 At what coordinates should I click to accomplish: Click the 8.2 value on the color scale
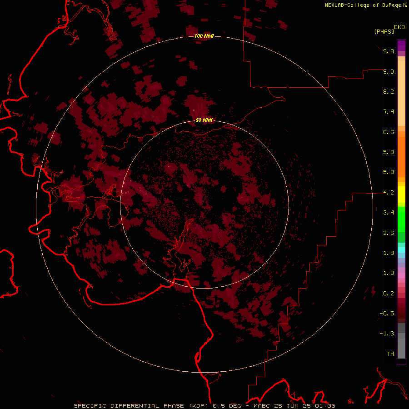tap(389, 91)
